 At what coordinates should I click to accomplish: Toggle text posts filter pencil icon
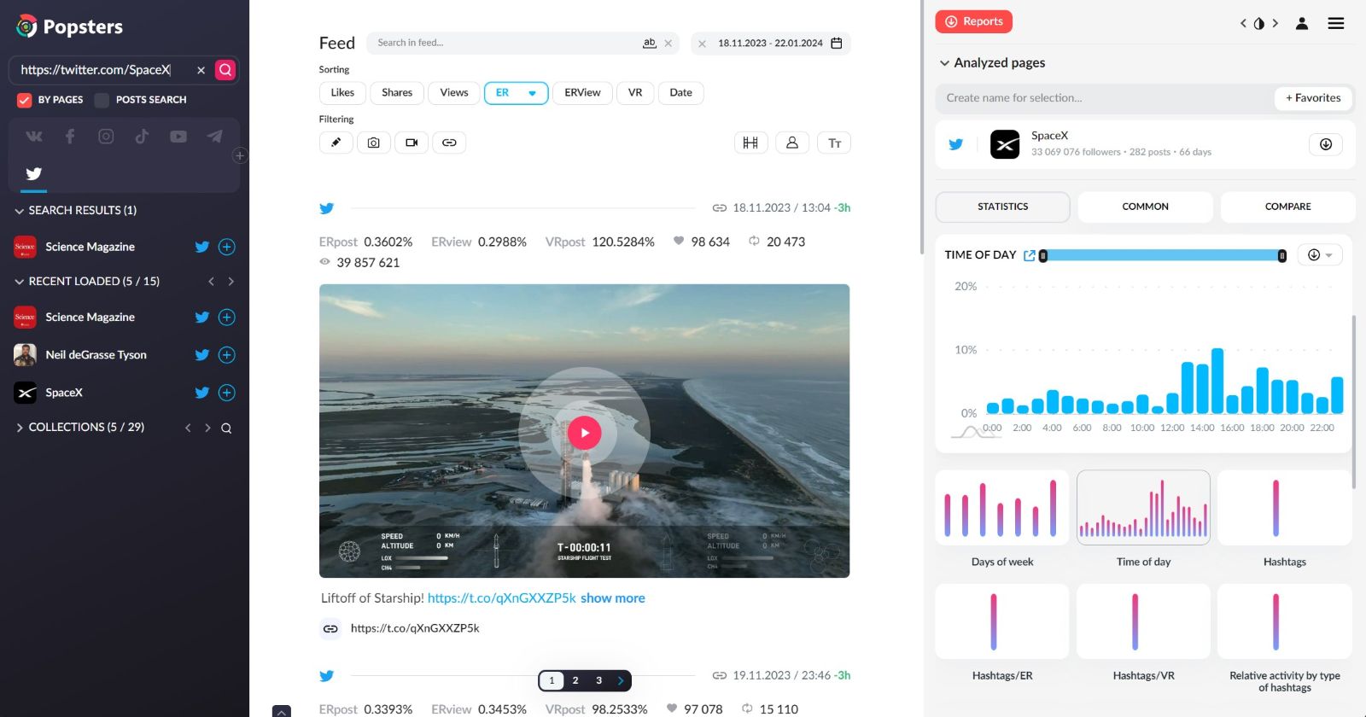point(336,143)
